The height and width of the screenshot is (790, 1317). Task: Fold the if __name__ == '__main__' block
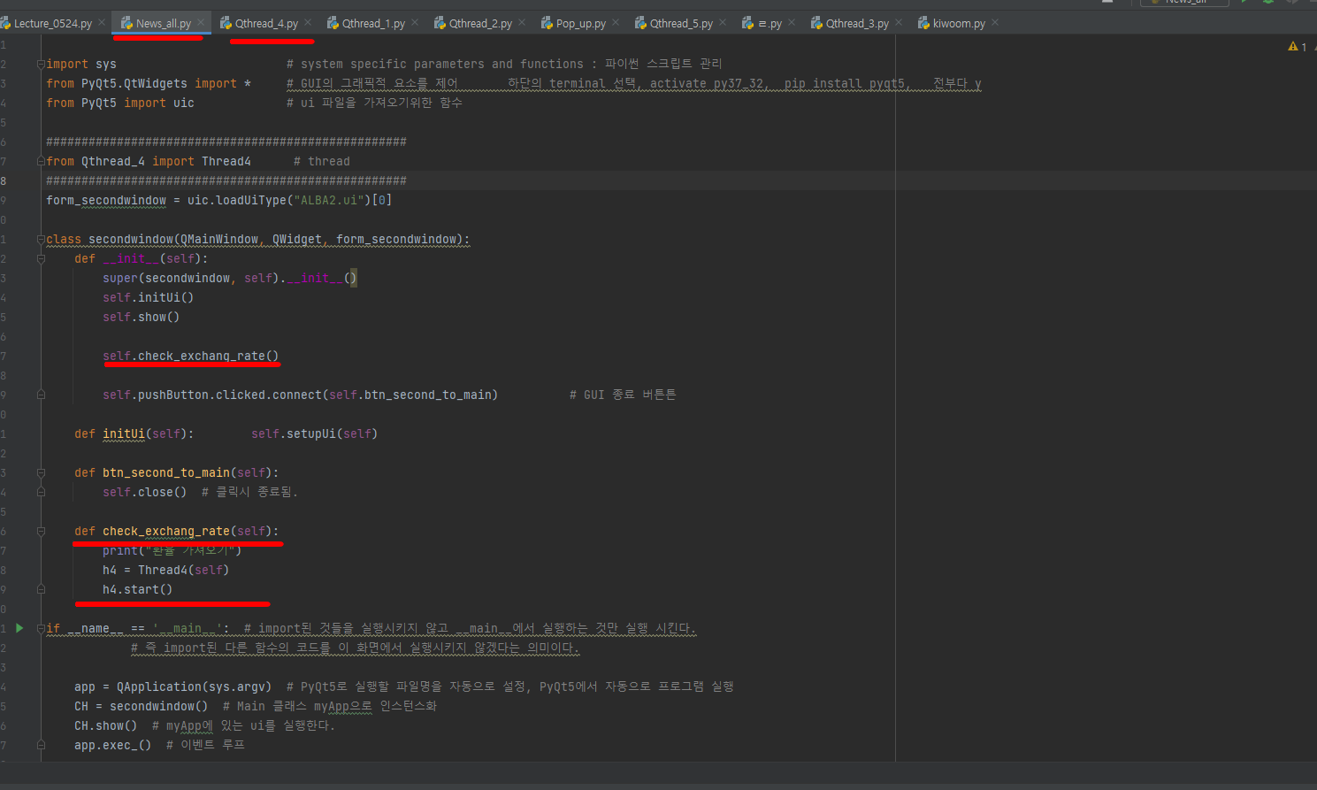pos(41,628)
